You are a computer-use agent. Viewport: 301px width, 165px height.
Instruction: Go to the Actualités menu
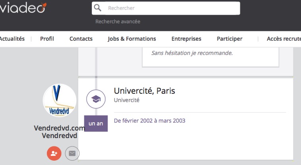coord(12,39)
